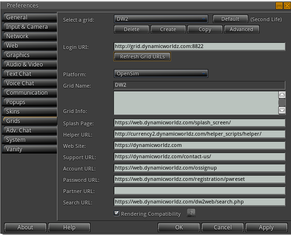Click the Create grid button
This screenshot has height=235, width=291.
(168, 29)
